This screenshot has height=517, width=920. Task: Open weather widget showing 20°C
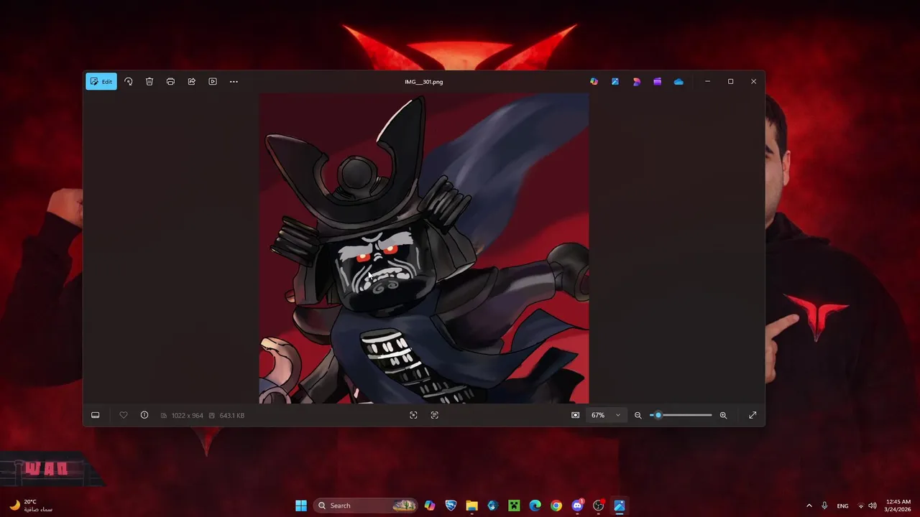click(x=31, y=506)
